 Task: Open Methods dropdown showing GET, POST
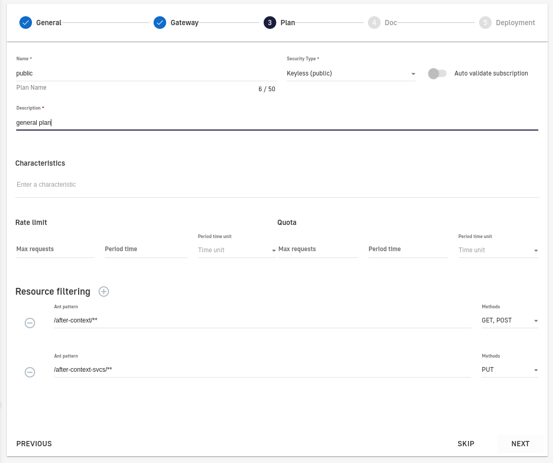click(509, 320)
